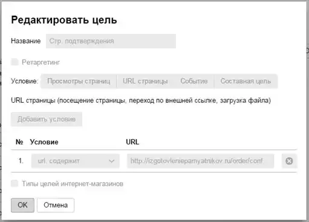Image resolution: width=309 pixels, height=222 pixels.
Task: Click the chevron arrow in the condition dropdown
Action: tap(111, 161)
